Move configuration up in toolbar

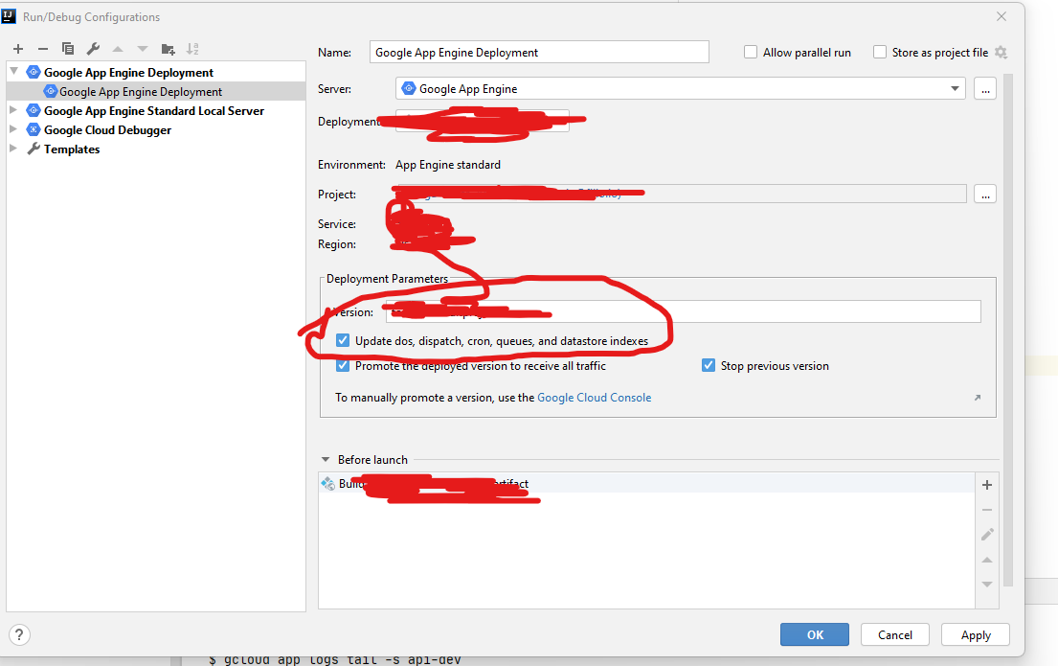click(x=118, y=49)
